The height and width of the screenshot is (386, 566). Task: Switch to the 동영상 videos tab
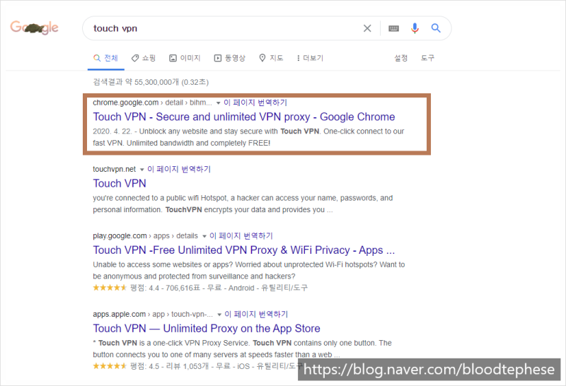tap(229, 58)
